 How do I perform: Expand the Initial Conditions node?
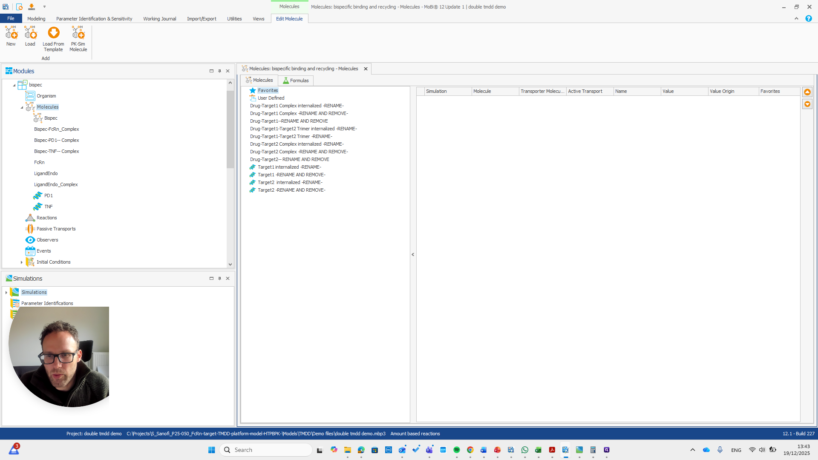tap(22, 262)
